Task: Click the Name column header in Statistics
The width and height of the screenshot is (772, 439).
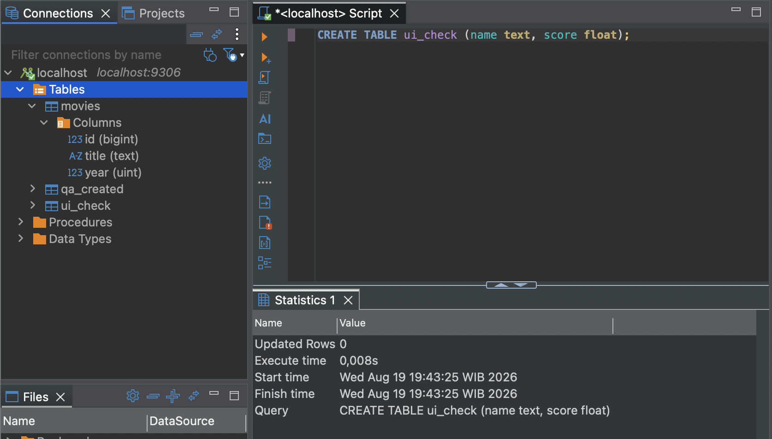Action: [295, 323]
